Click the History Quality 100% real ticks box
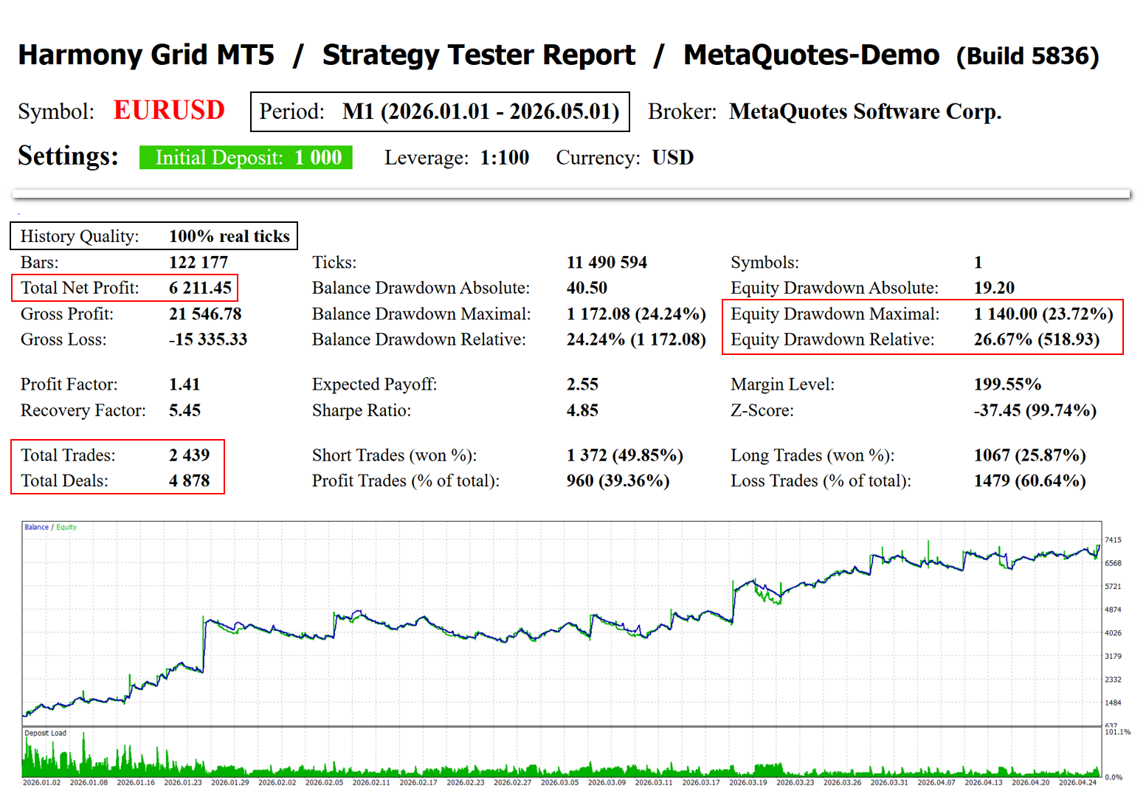1146x797 pixels. [153, 236]
